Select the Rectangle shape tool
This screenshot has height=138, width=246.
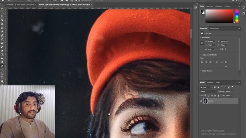[2, 77]
